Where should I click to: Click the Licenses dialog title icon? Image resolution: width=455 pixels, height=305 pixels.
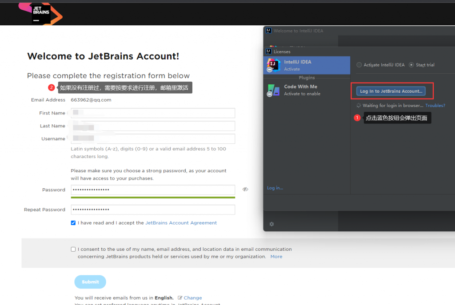[x=268, y=51]
